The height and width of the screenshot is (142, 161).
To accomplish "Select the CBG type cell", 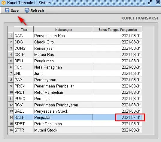I will pos(24,42).
